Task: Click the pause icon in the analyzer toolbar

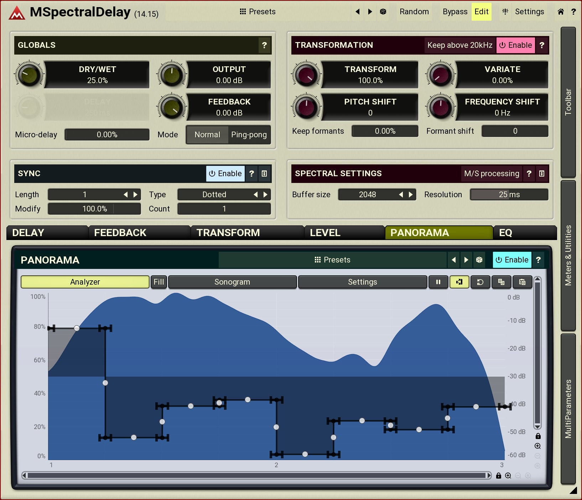Action: click(x=438, y=282)
